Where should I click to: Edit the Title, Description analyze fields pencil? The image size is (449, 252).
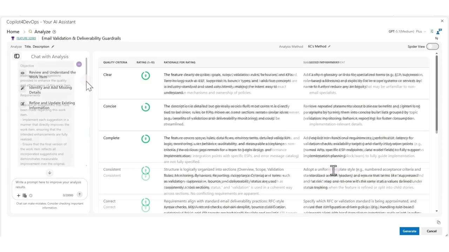click(x=53, y=47)
